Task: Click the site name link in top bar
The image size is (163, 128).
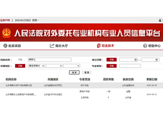Action: point(5,20)
